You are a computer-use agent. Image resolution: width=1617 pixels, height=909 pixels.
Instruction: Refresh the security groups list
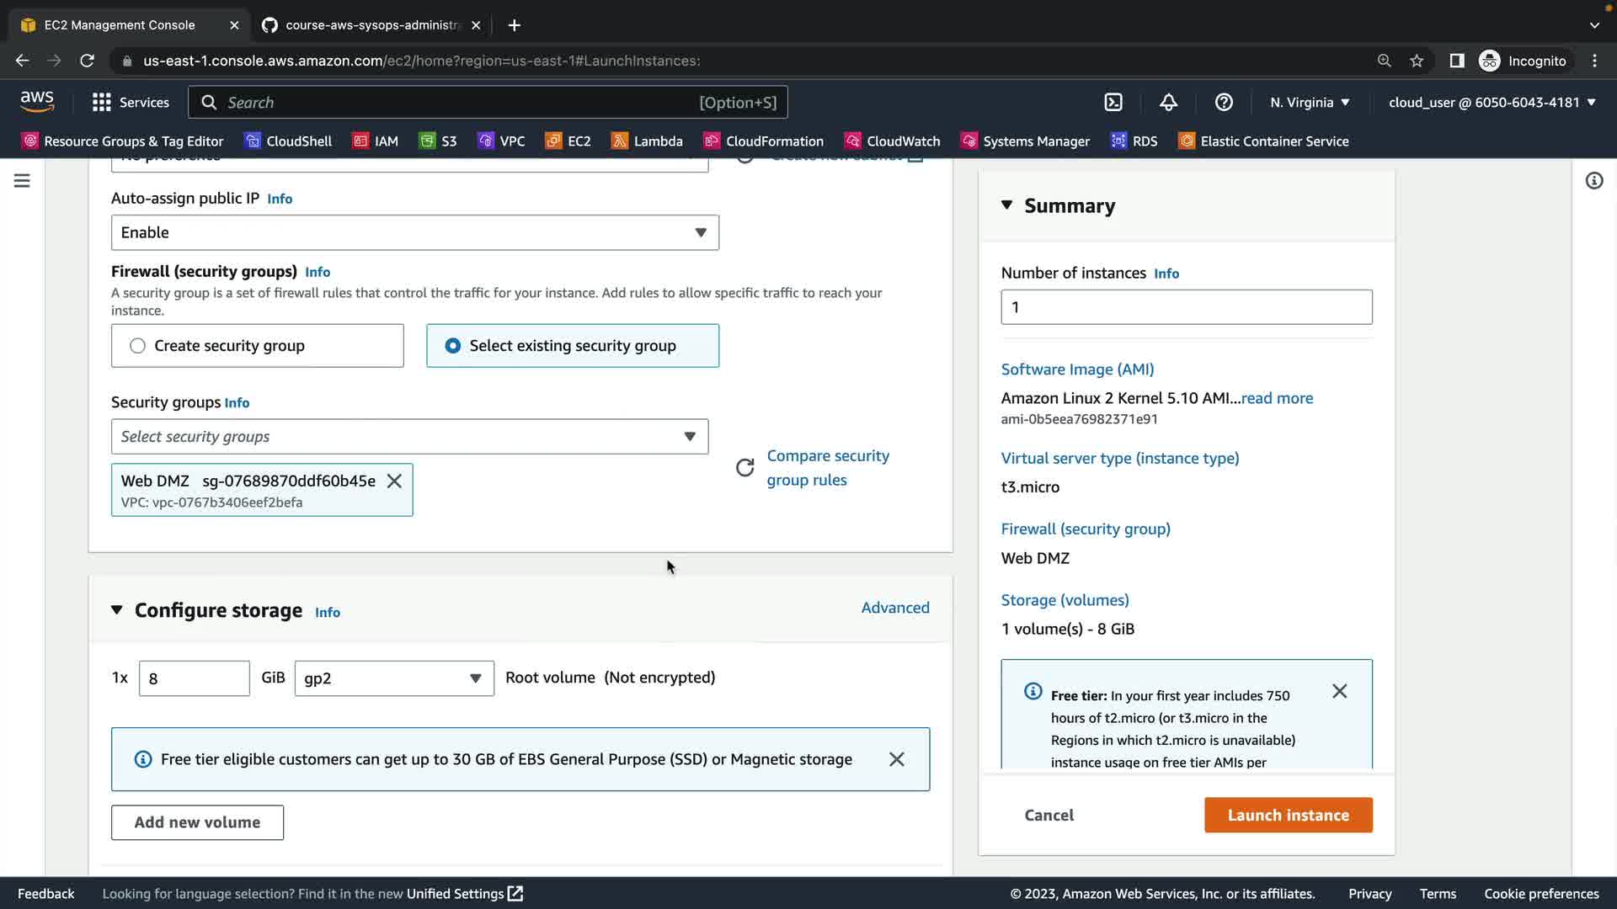[x=744, y=468]
